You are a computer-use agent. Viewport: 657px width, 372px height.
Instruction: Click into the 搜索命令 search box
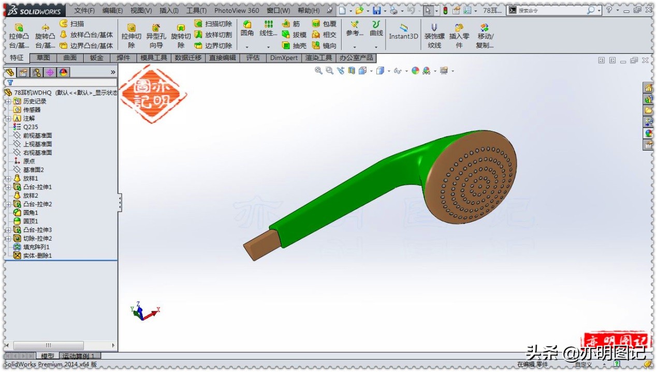(x=548, y=10)
